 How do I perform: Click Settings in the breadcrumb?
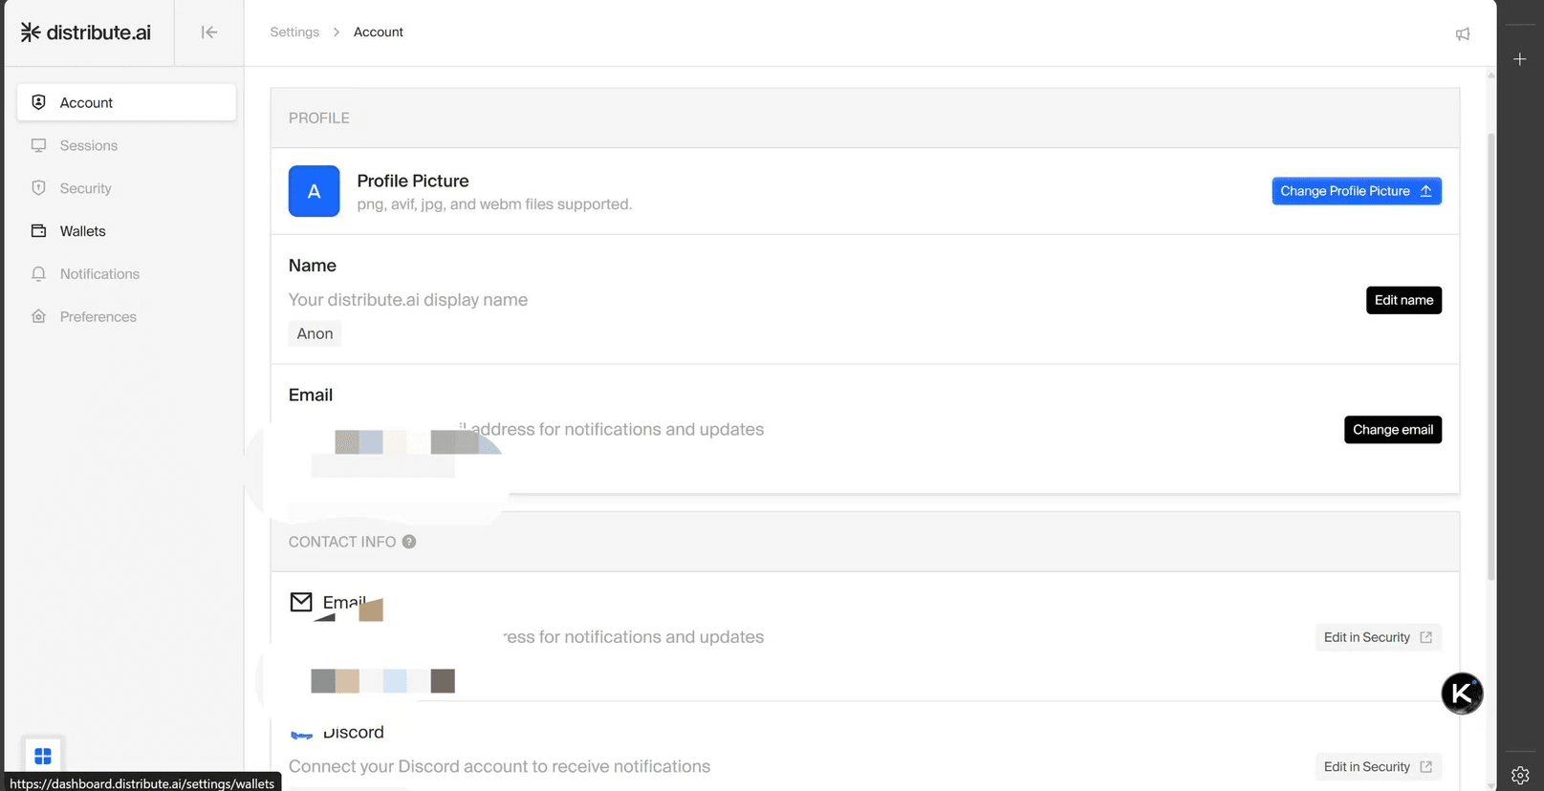[x=294, y=32]
